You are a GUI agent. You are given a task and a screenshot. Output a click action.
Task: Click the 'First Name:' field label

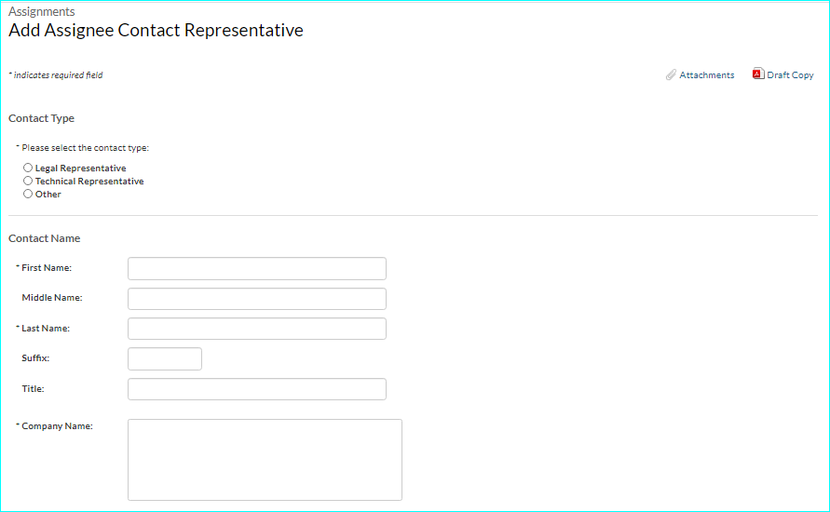[47, 268]
